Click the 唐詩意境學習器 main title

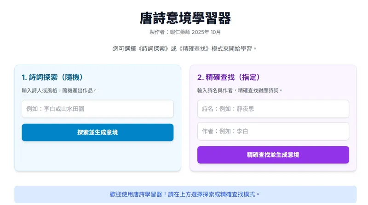pos(185,18)
